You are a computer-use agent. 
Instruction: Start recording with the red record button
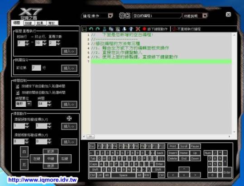click(144, 29)
